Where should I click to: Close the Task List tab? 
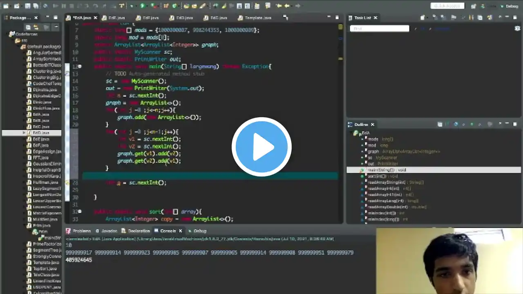click(375, 18)
